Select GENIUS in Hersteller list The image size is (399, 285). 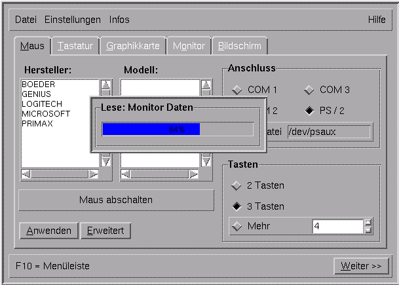click(x=36, y=94)
